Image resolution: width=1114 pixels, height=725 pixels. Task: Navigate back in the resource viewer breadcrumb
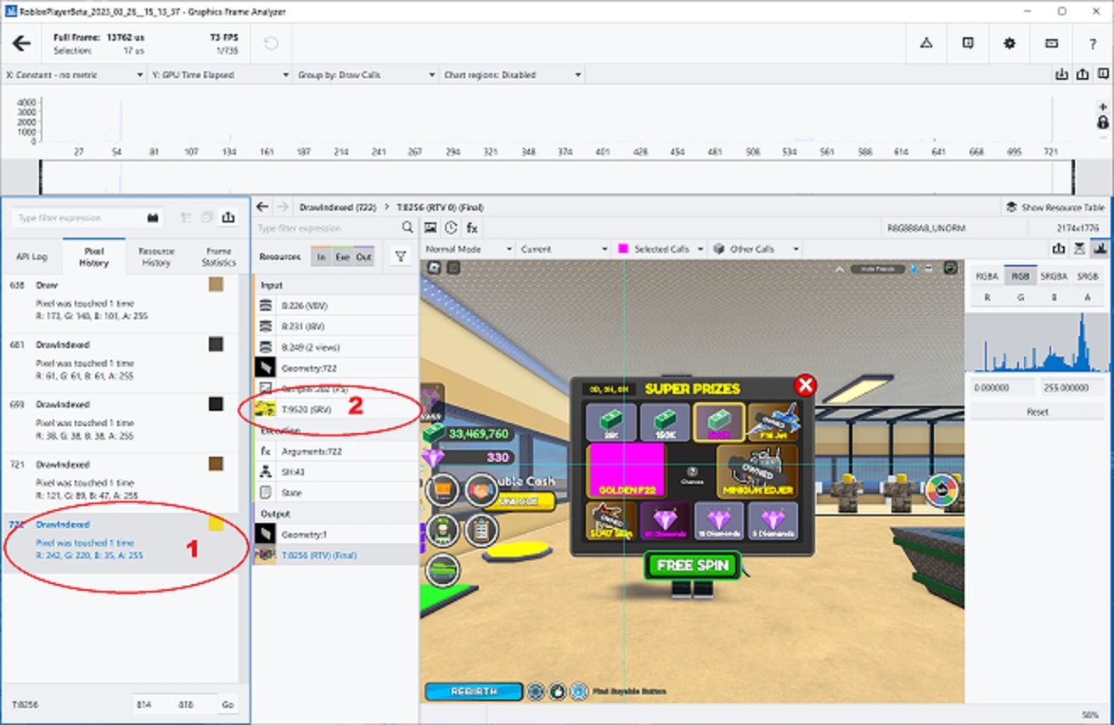point(262,207)
